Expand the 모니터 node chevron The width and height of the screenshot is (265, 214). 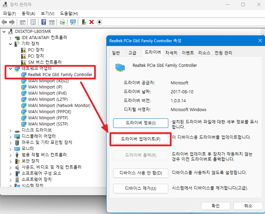point(11,149)
